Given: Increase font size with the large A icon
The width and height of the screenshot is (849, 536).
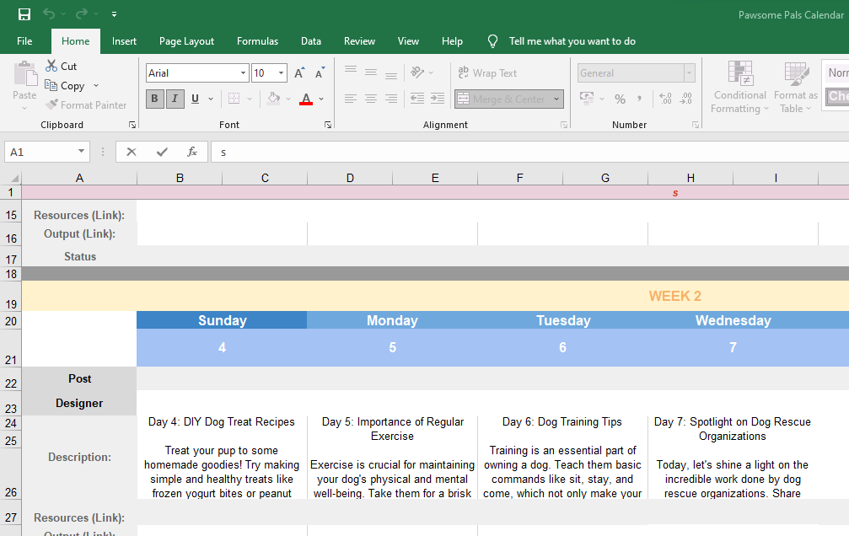Looking at the screenshot, I should [x=299, y=73].
